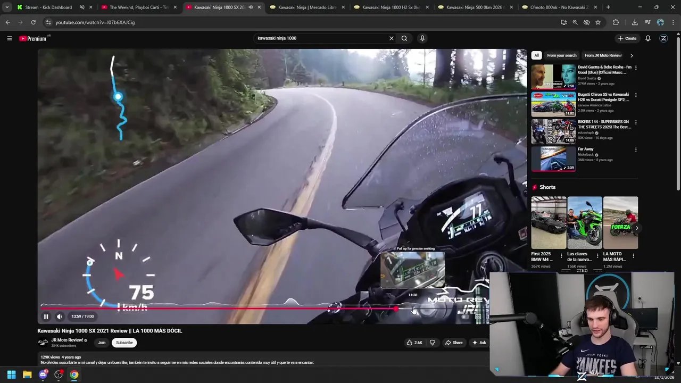Bookmark this page with the star

coord(598,22)
